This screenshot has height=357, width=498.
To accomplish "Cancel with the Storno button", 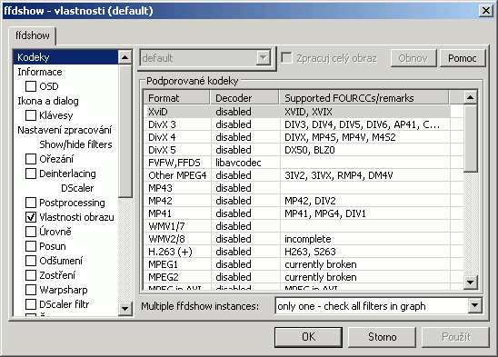I will point(382,337).
